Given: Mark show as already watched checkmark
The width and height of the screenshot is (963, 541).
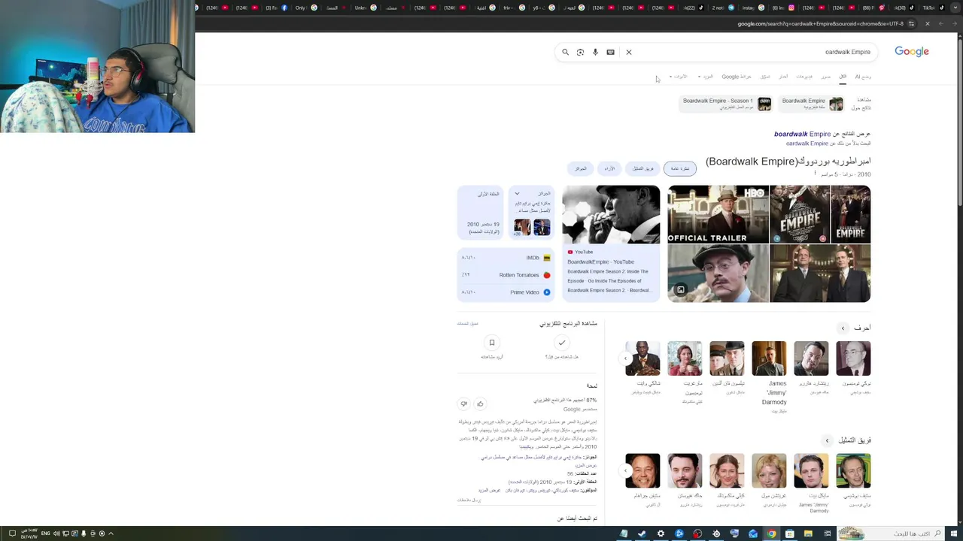Looking at the screenshot, I should [x=561, y=343].
